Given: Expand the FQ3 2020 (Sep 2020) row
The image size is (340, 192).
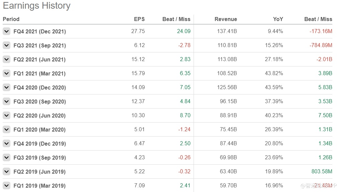Looking at the screenshot, I should [x=6, y=102].
